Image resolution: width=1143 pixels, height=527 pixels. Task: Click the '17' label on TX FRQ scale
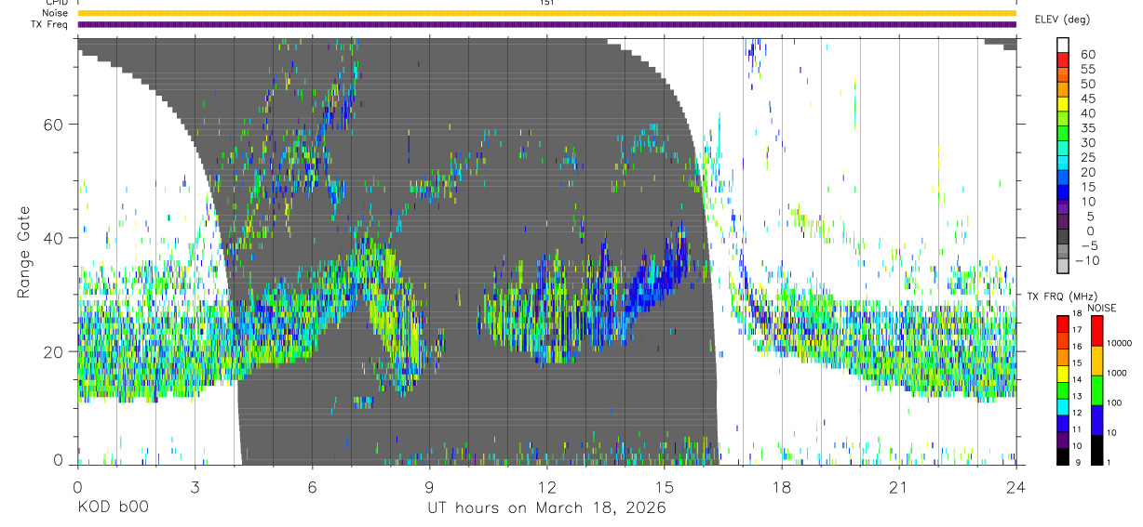[x=1077, y=330]
